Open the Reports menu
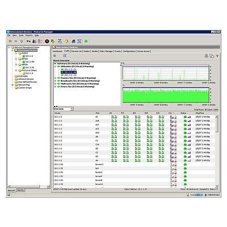 click(x=29, y=35)
